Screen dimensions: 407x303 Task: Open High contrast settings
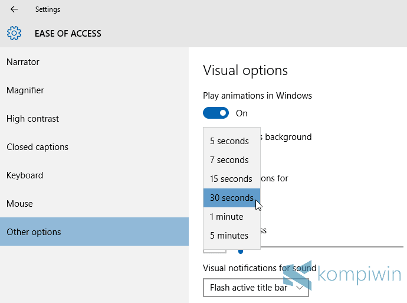pos(33,119)
